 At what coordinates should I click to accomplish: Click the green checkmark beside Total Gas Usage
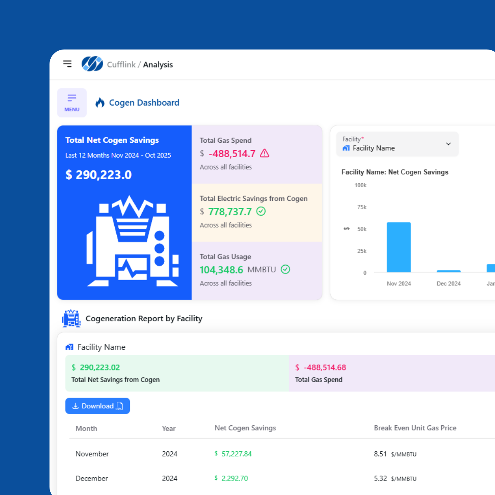[285, 269]
